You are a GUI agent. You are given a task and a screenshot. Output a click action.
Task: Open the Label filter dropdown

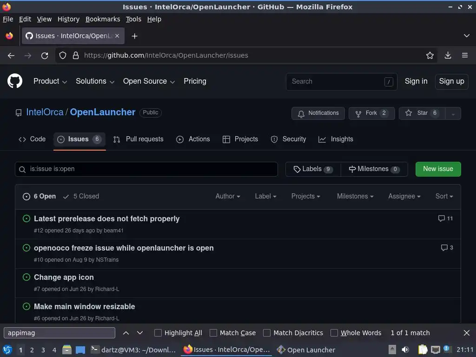tap(265, 197)
